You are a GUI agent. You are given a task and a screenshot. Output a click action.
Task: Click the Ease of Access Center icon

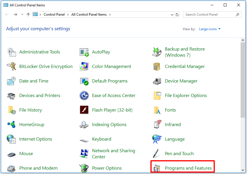pos(84,96)
